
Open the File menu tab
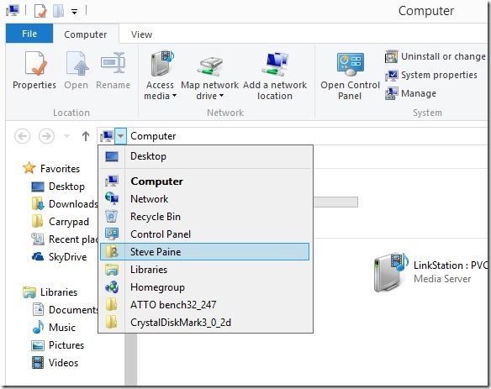tap(29, 34)
